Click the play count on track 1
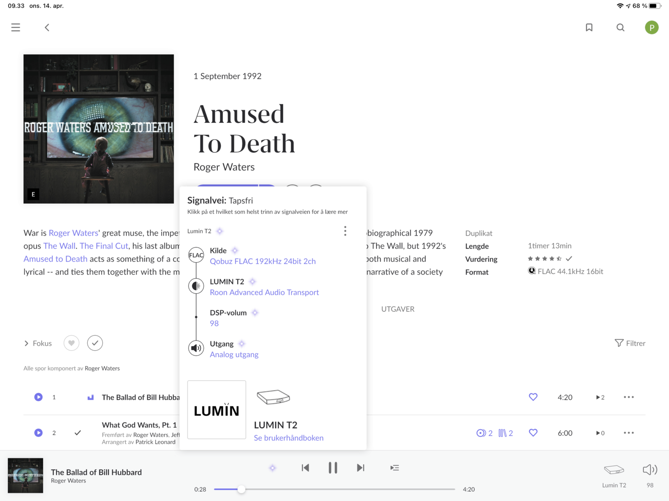 [600, 397]
